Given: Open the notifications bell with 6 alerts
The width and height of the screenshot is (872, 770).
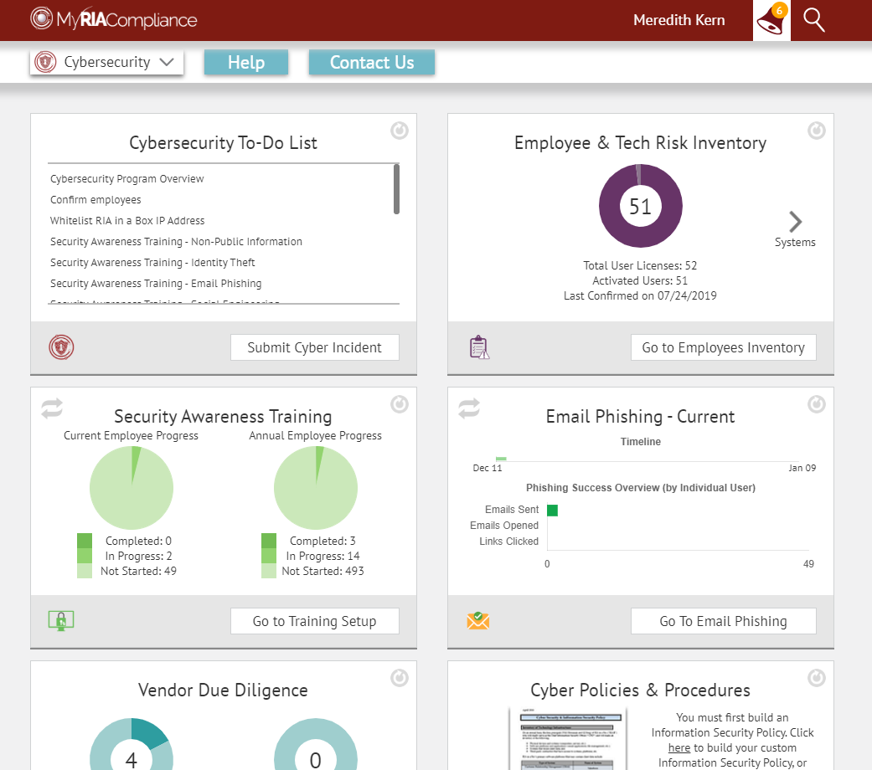Looking at the screenshot, I should point(771,18).
